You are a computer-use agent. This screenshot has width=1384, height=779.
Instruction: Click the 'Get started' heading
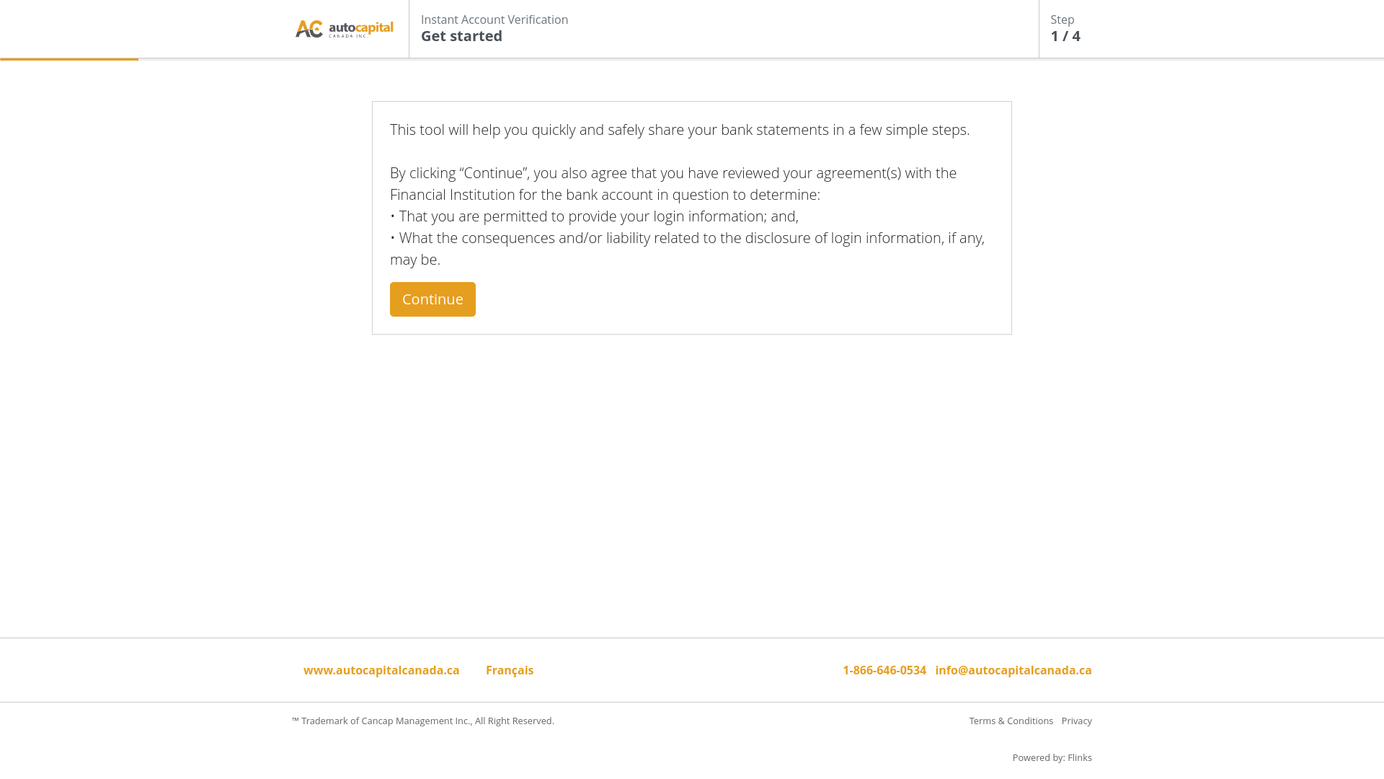461,36
